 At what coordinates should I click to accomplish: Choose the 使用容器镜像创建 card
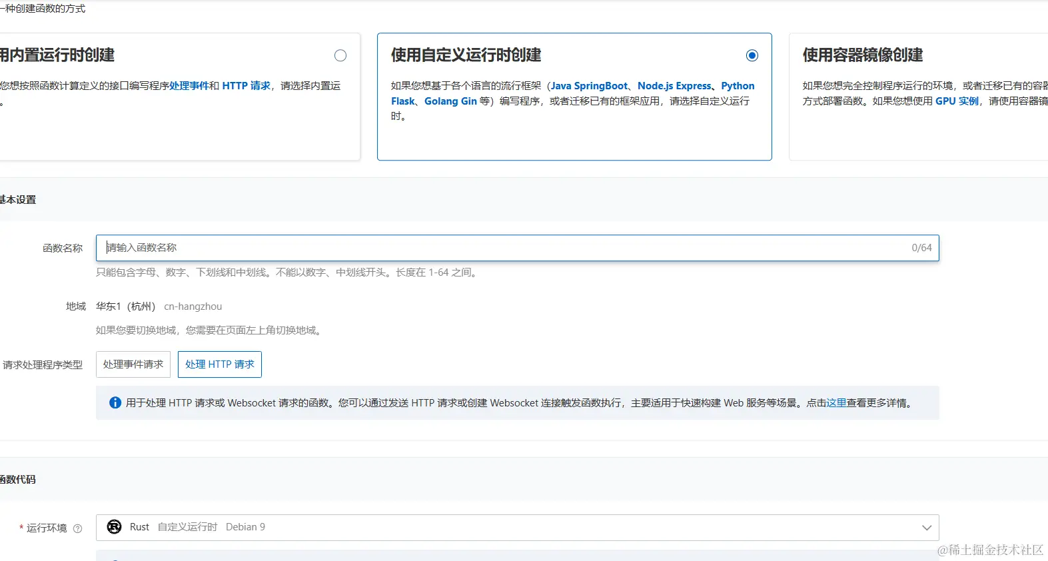pos(919,97)
